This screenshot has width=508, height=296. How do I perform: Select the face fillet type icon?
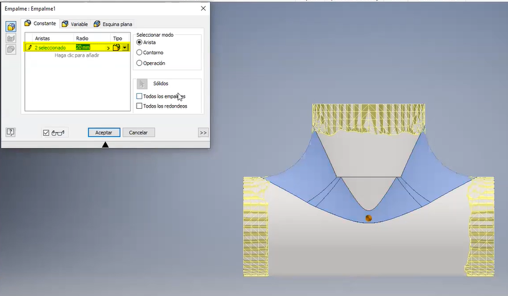(11, 39)
